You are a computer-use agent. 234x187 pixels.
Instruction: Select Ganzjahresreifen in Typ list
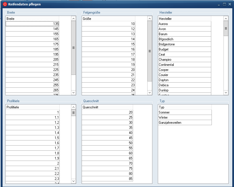[x=185, y=123]
